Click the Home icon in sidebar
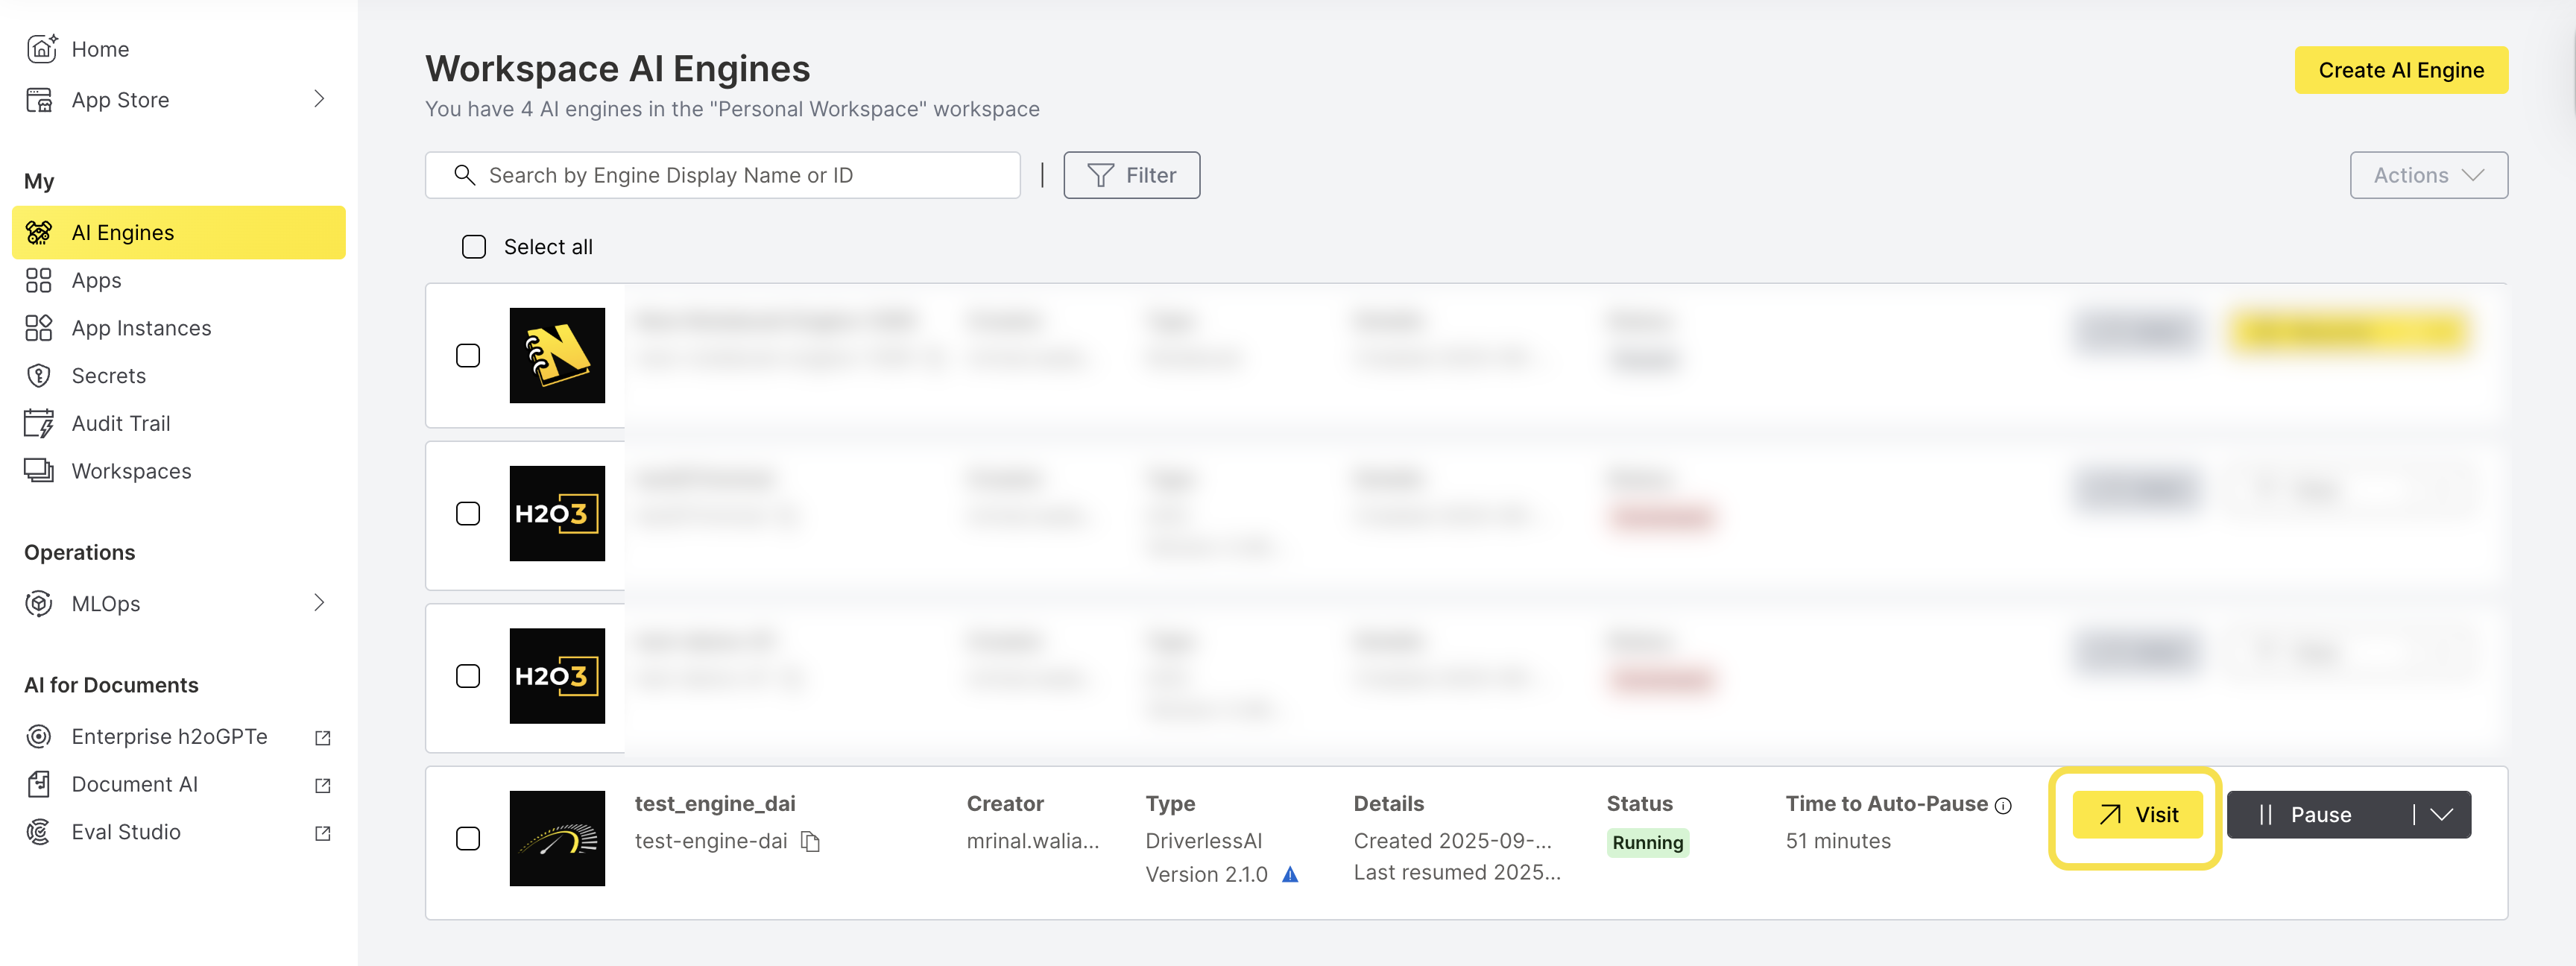2576x966 pixels. [40, 48]
